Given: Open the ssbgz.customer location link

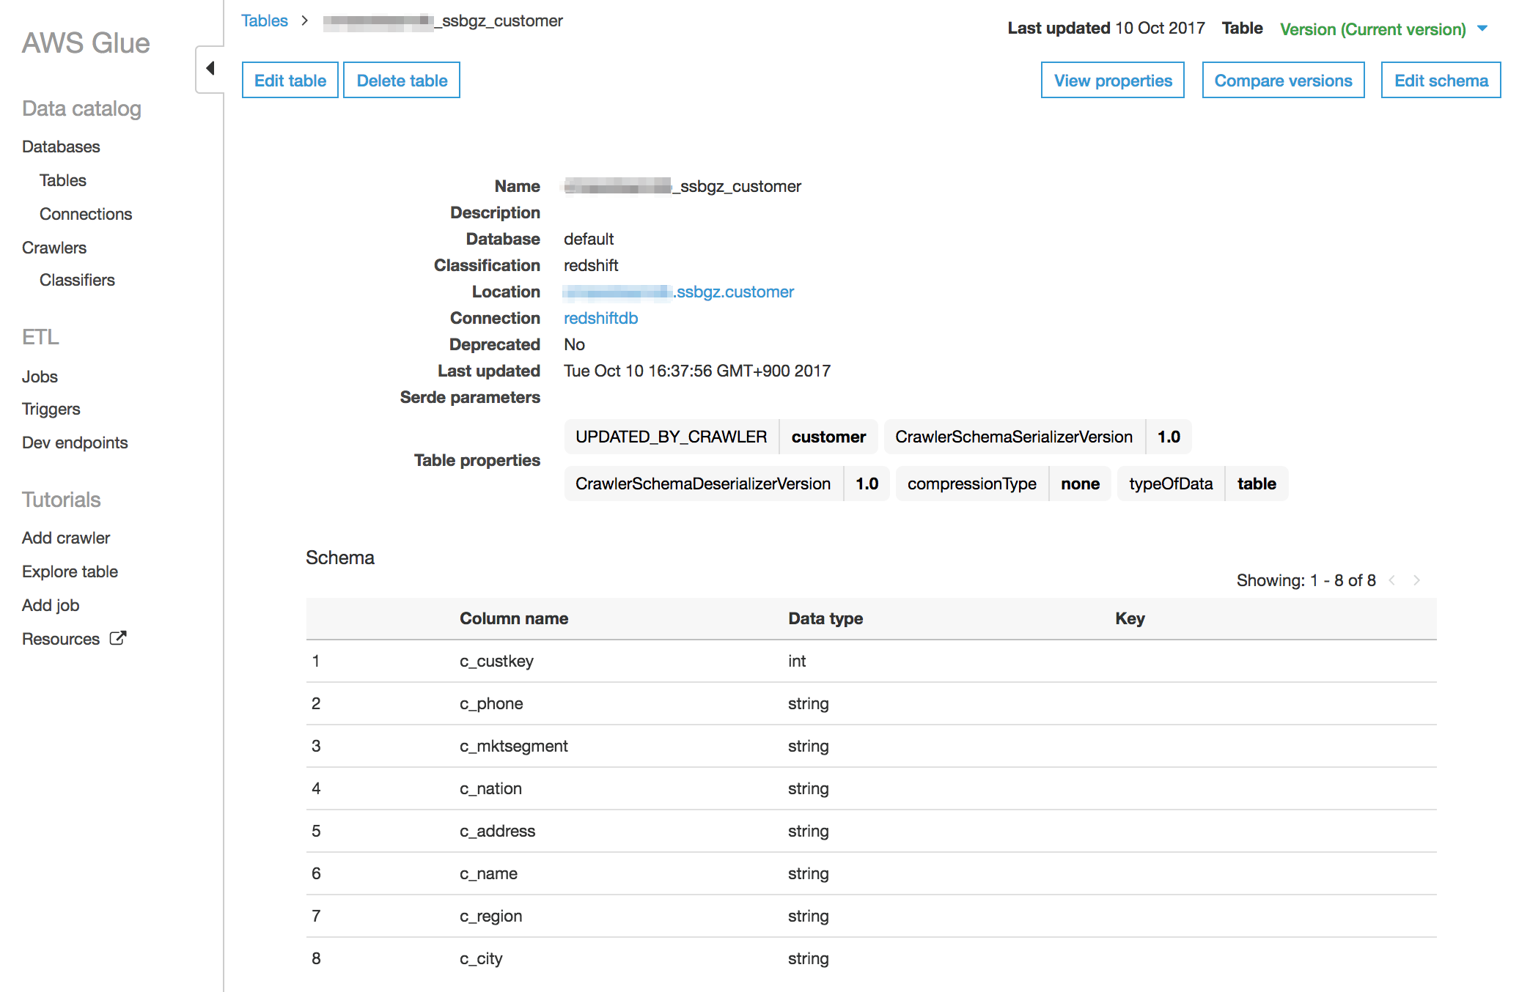Looking at the screenshot, I should point(733,292).
